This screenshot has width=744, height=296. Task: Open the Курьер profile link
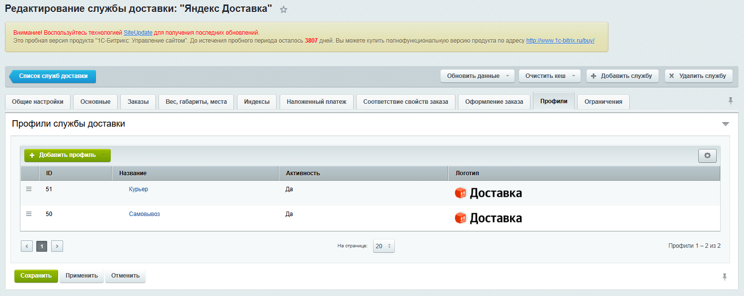tap(138, 189)
